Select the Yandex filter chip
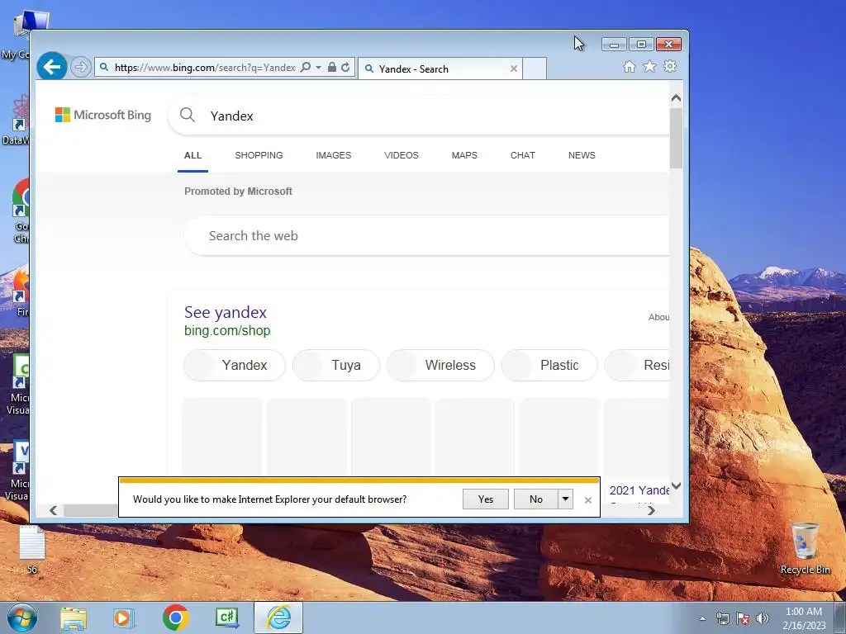 (235, 365)
